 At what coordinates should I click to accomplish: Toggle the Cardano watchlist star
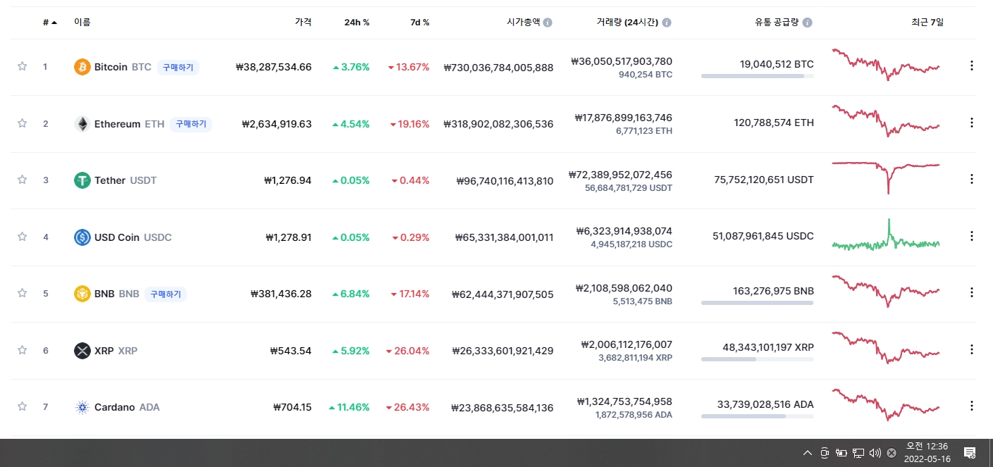22,406
